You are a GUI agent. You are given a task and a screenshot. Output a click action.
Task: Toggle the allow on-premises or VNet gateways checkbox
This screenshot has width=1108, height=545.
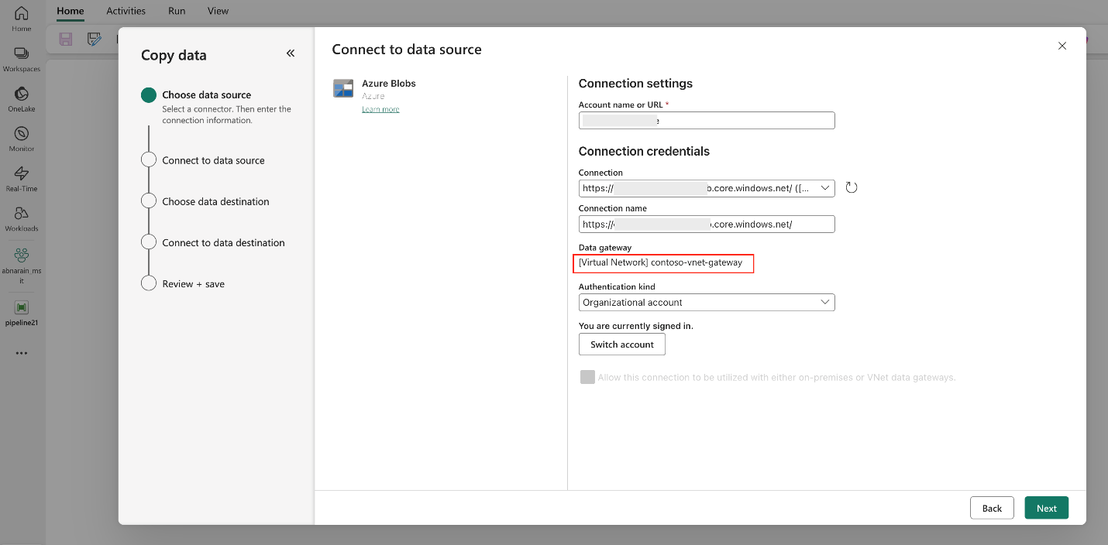[587, 377]
